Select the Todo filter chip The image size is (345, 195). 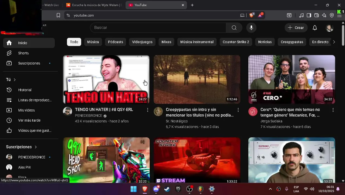74,42
